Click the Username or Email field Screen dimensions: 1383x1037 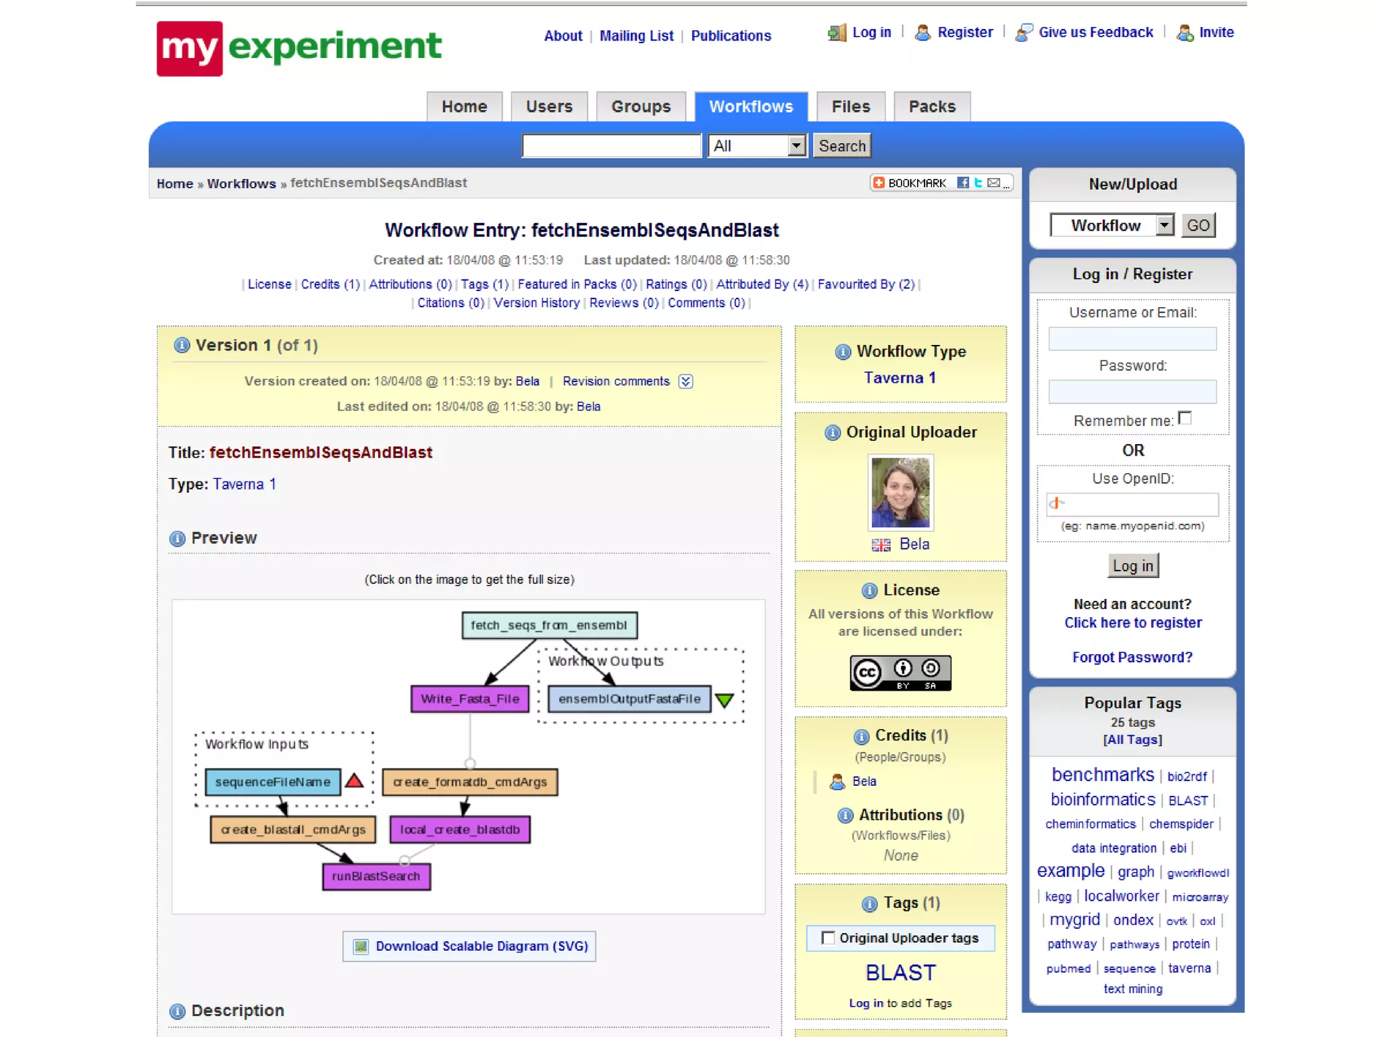(x=1132, y=339)
